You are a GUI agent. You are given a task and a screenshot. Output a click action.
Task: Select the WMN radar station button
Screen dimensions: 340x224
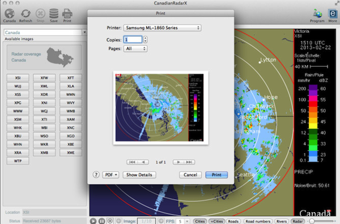71,94
